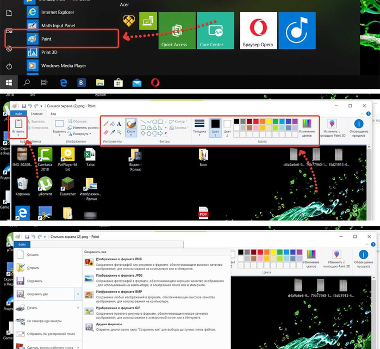Open Settings gear in Start menu sidebar

[x=9, y=49]
